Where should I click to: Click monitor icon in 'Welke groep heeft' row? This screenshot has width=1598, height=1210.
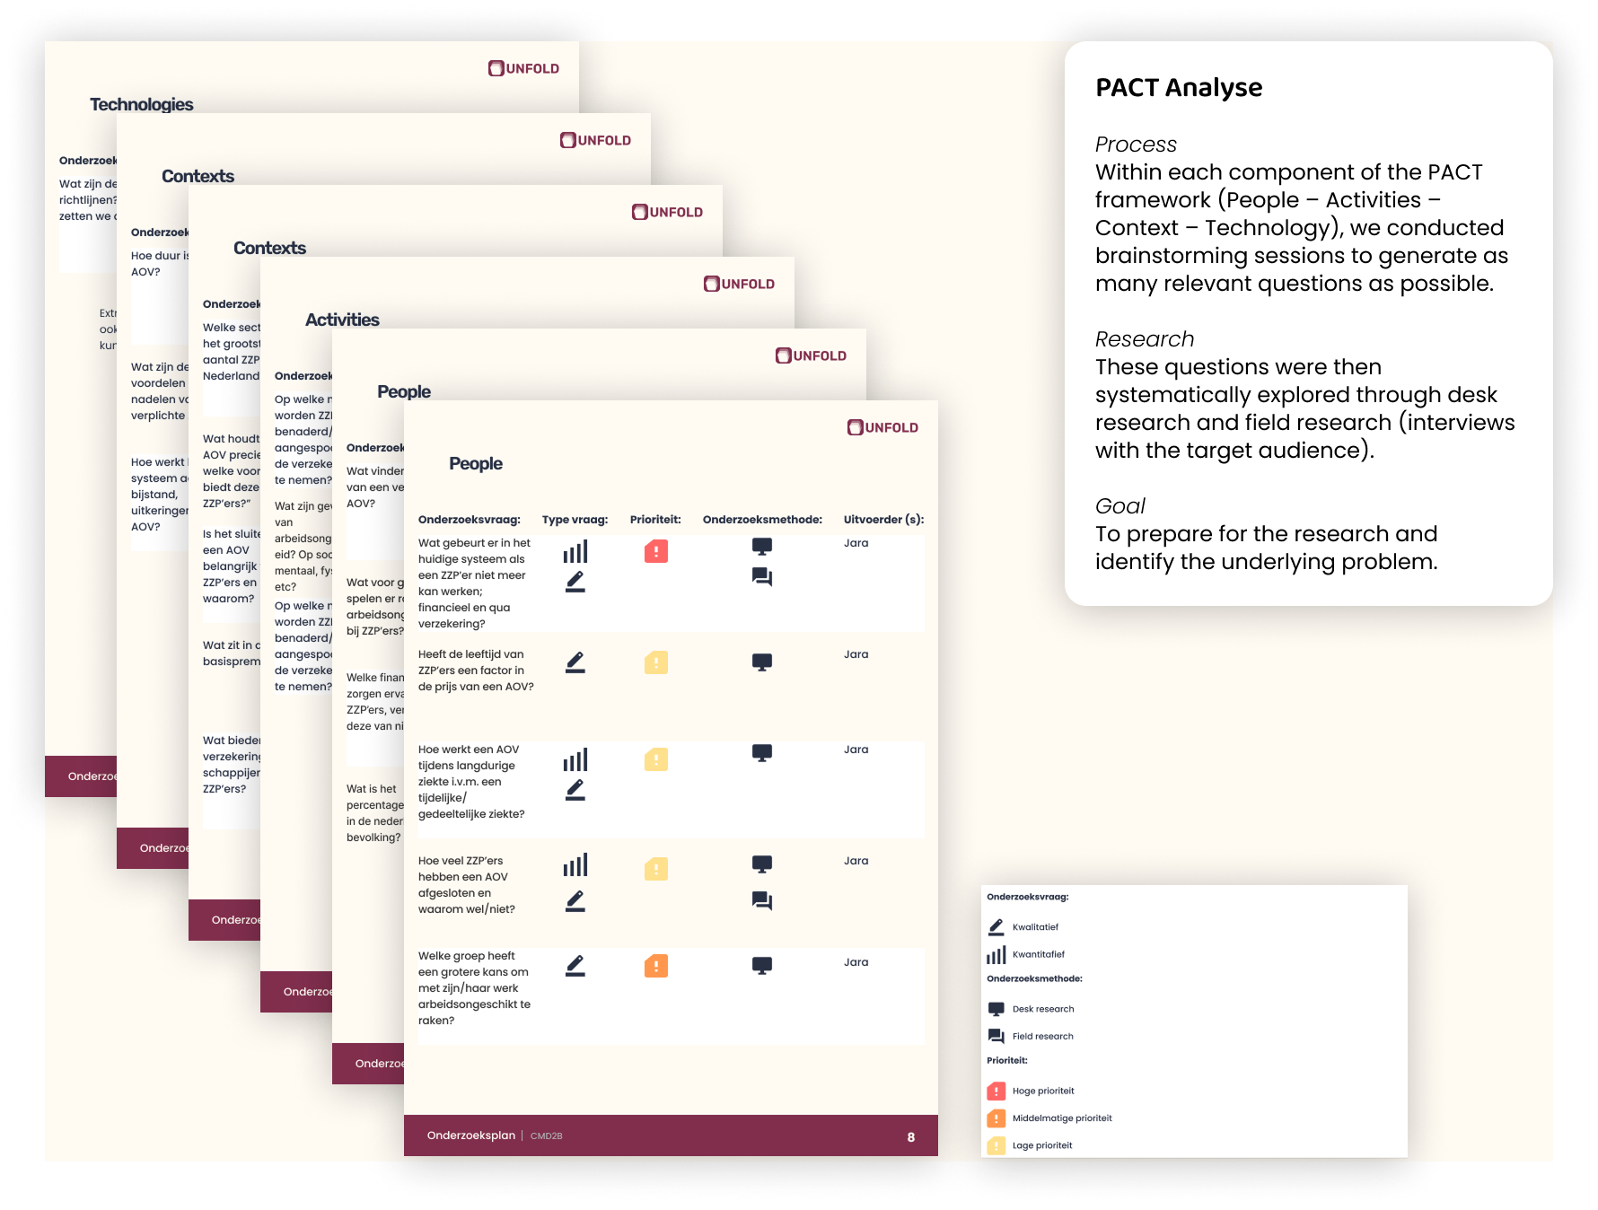762,966
